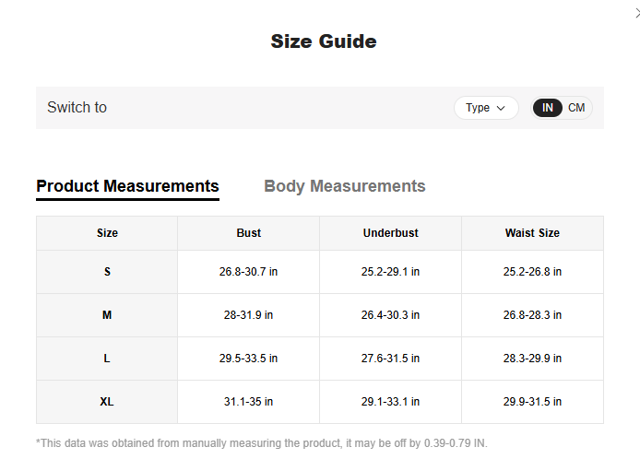Click the 28.3-29.9 in waist cell

pos(532,359)
